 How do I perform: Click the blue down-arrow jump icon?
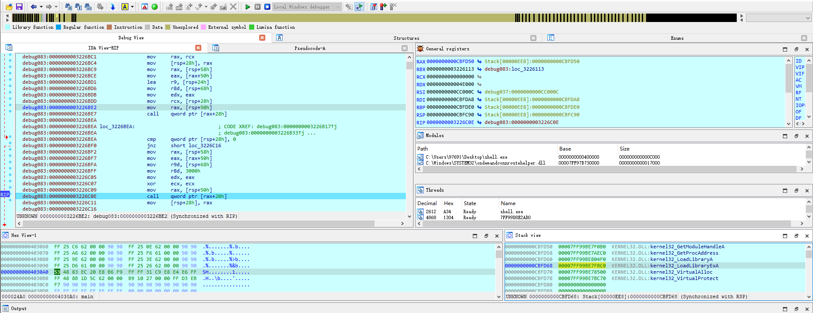[x=113, y=7]
